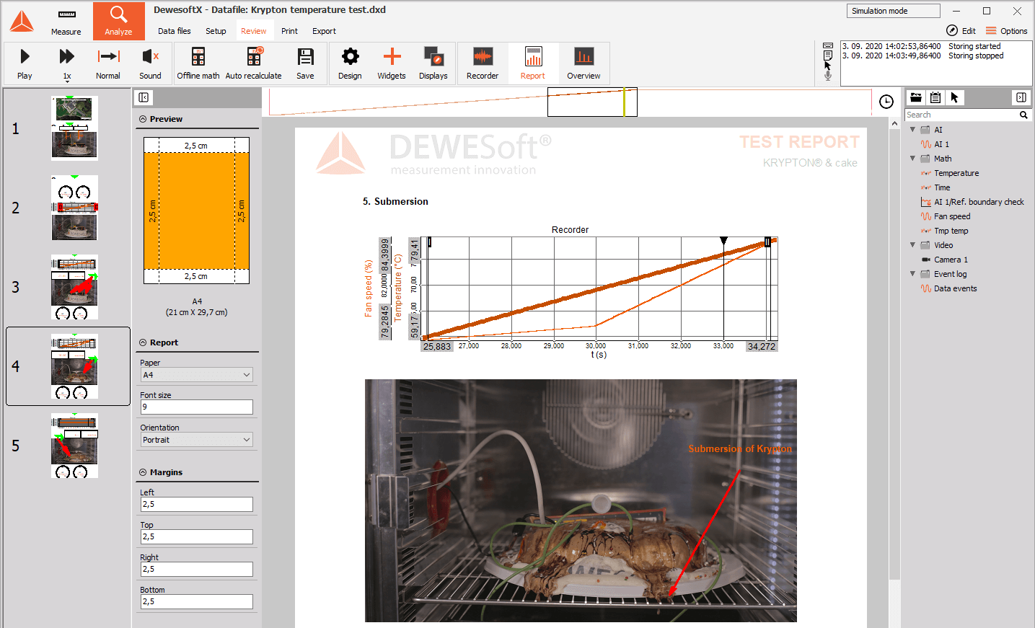Open Offline math
The width and height of the screenshot is (1035, 628).
pos(198,63)
